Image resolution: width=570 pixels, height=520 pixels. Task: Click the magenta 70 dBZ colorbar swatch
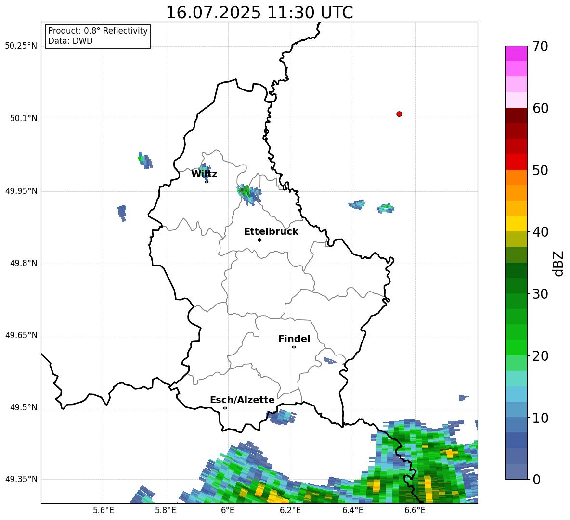coord(516,53)
